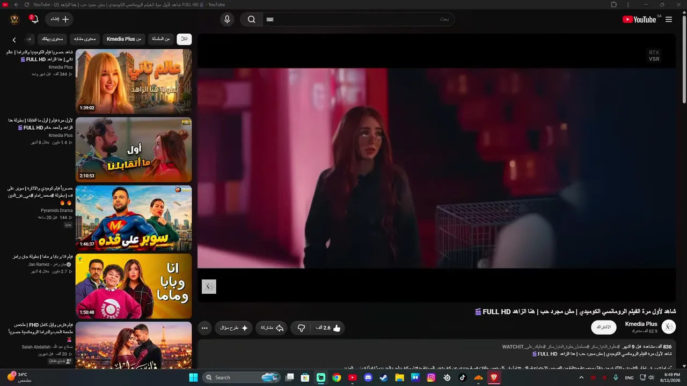Share the video via 'مشاركة' button
The width and height of the screenshot is (687, 386).
pyautogui.click(x=272, y=328)
